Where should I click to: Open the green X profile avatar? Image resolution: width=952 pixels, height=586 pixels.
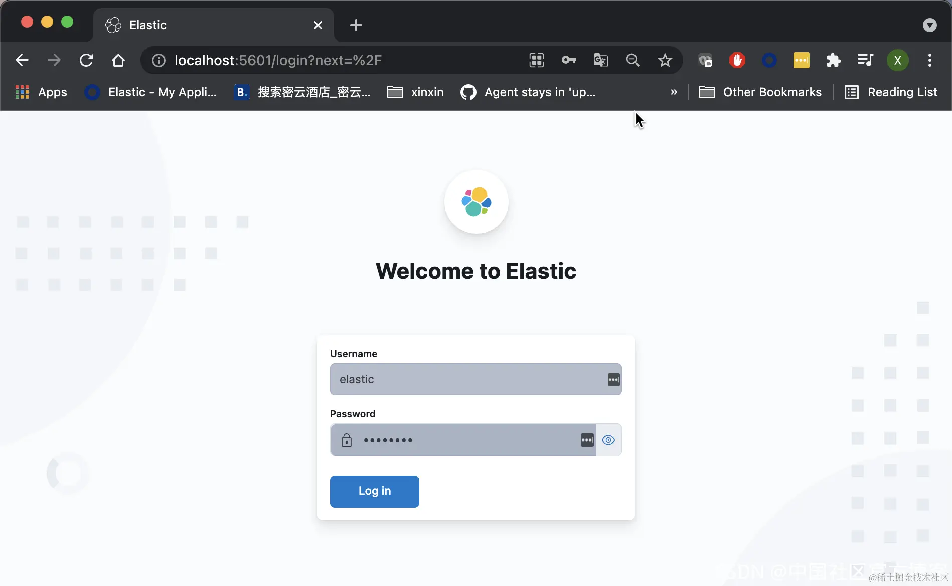point(898,60)
